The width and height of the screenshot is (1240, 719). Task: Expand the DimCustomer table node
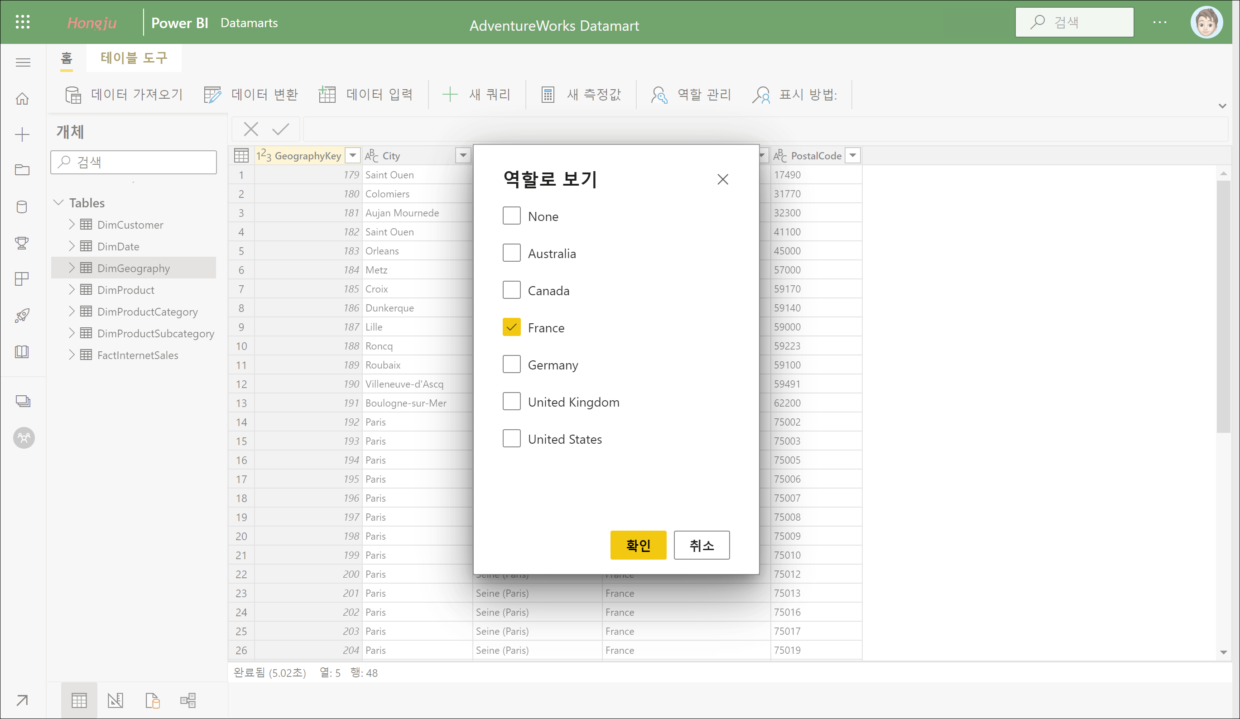(72, 225)
